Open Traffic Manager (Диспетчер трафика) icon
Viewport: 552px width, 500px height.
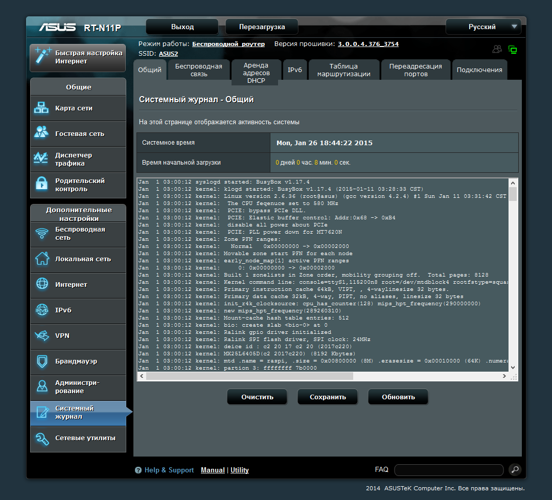click(x=41, y=158)
